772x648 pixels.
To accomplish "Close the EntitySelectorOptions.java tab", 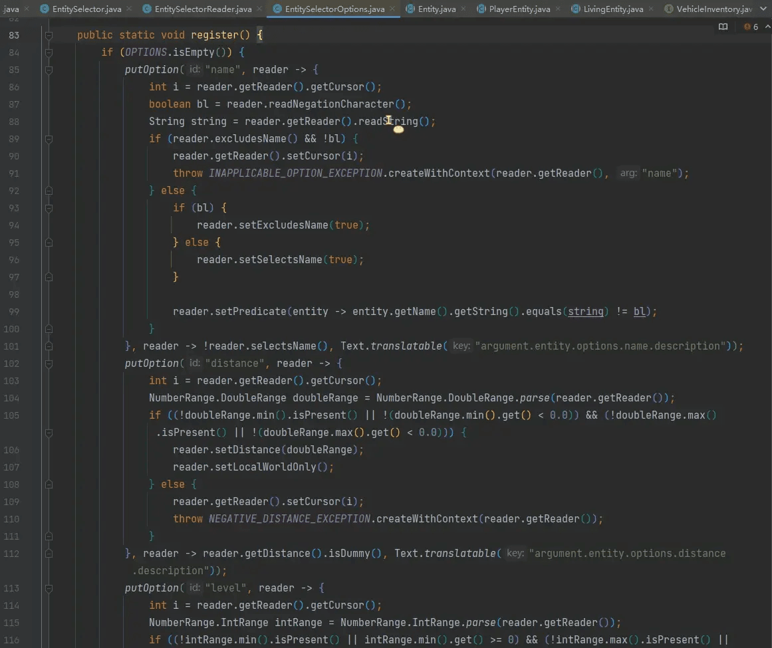I will coord(392,9).
